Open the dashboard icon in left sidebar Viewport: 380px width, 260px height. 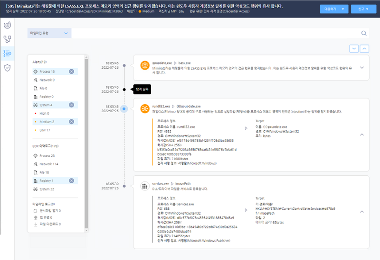click(x=7, y=25)
